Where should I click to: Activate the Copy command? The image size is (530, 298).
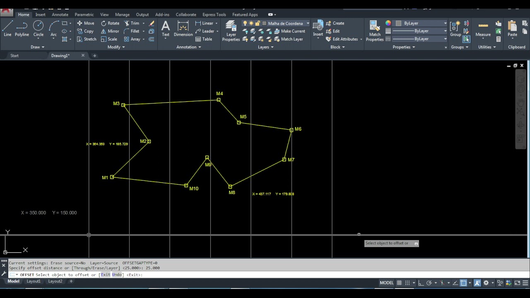point(85,31)
